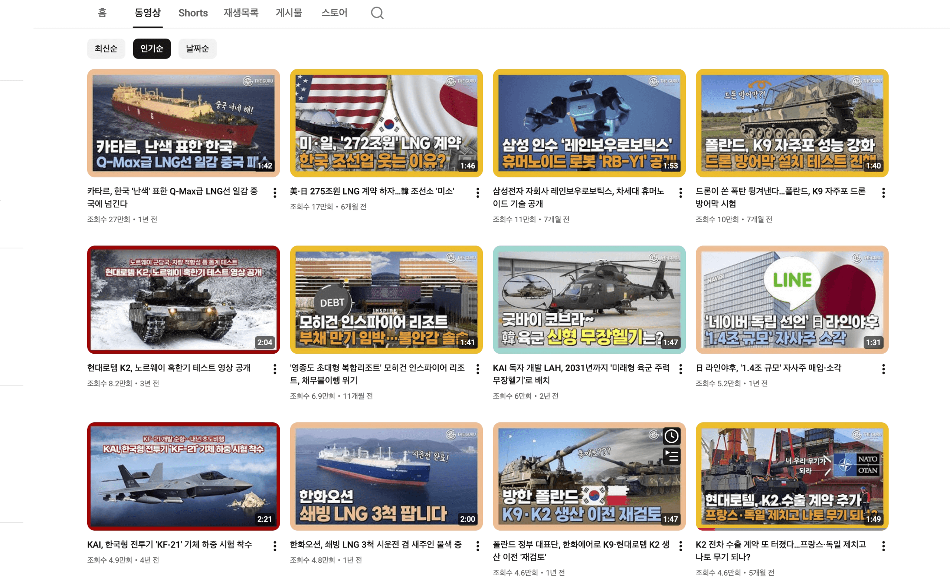Open the 모히건 인스파이어 리조트 thumbnail
950x579 pixels.
(386, 300)
